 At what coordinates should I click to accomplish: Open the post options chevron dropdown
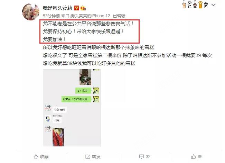pyautogui.click(x=213, y=5)
